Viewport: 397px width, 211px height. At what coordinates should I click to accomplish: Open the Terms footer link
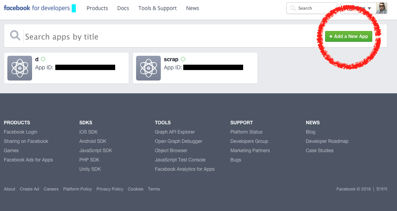(154, 189)
